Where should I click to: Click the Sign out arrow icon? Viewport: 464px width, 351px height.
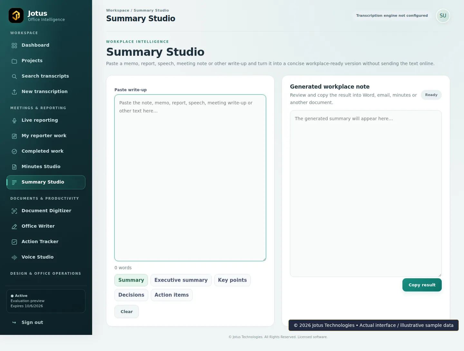tap(14, 322)
